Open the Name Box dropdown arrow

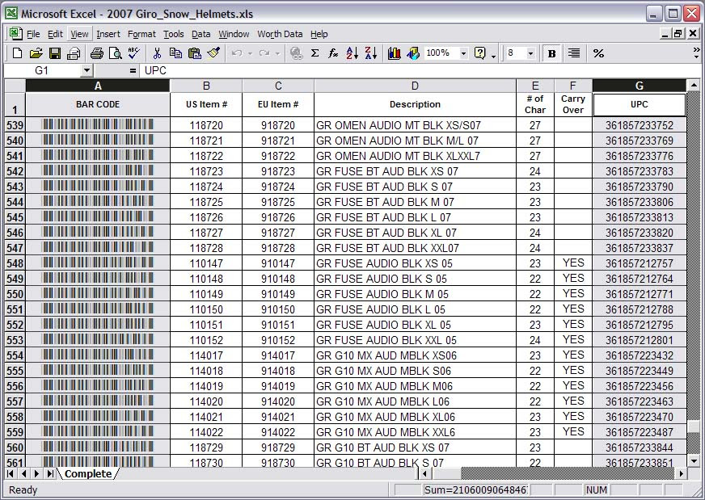point(87,70)
